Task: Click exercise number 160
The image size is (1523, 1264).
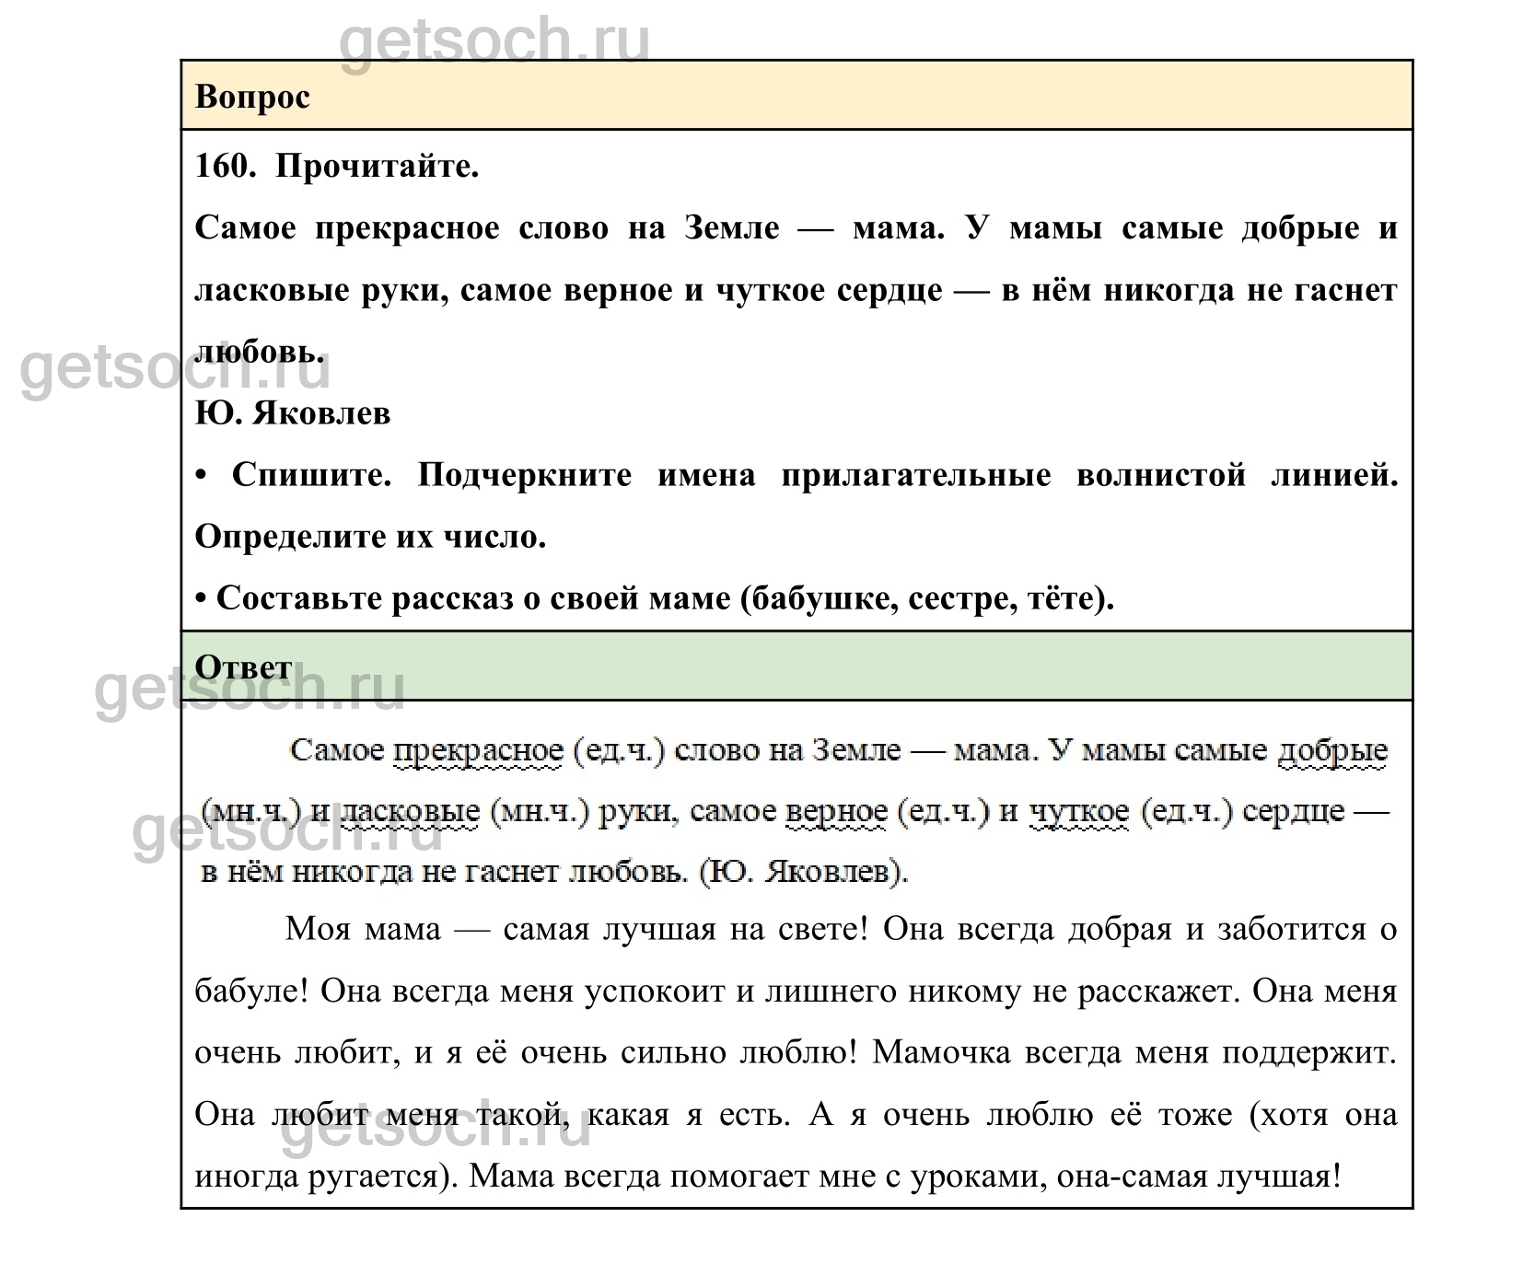Action: click(x=223, y=167)
